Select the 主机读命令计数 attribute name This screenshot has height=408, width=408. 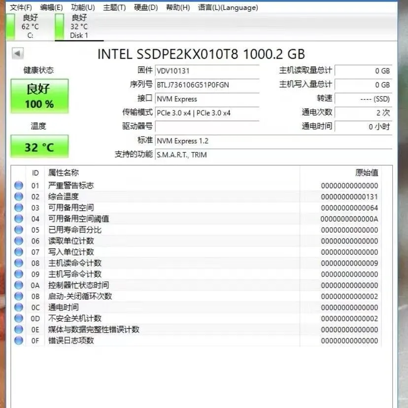click(75, 263)
